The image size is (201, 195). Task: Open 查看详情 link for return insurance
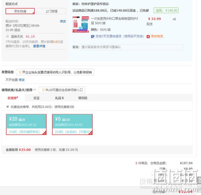pyautogui.click(x=39, y=46)
